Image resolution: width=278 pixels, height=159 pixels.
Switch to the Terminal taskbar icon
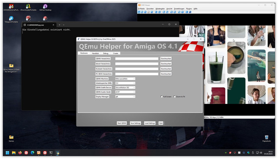pyautogui.click(x=51, y=152)
